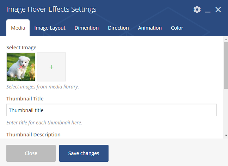The height and width of the screenshot is (166, 228).
Task: Click 'Enter title for each thumbnail here.' hint
Action: click(44, 123)
